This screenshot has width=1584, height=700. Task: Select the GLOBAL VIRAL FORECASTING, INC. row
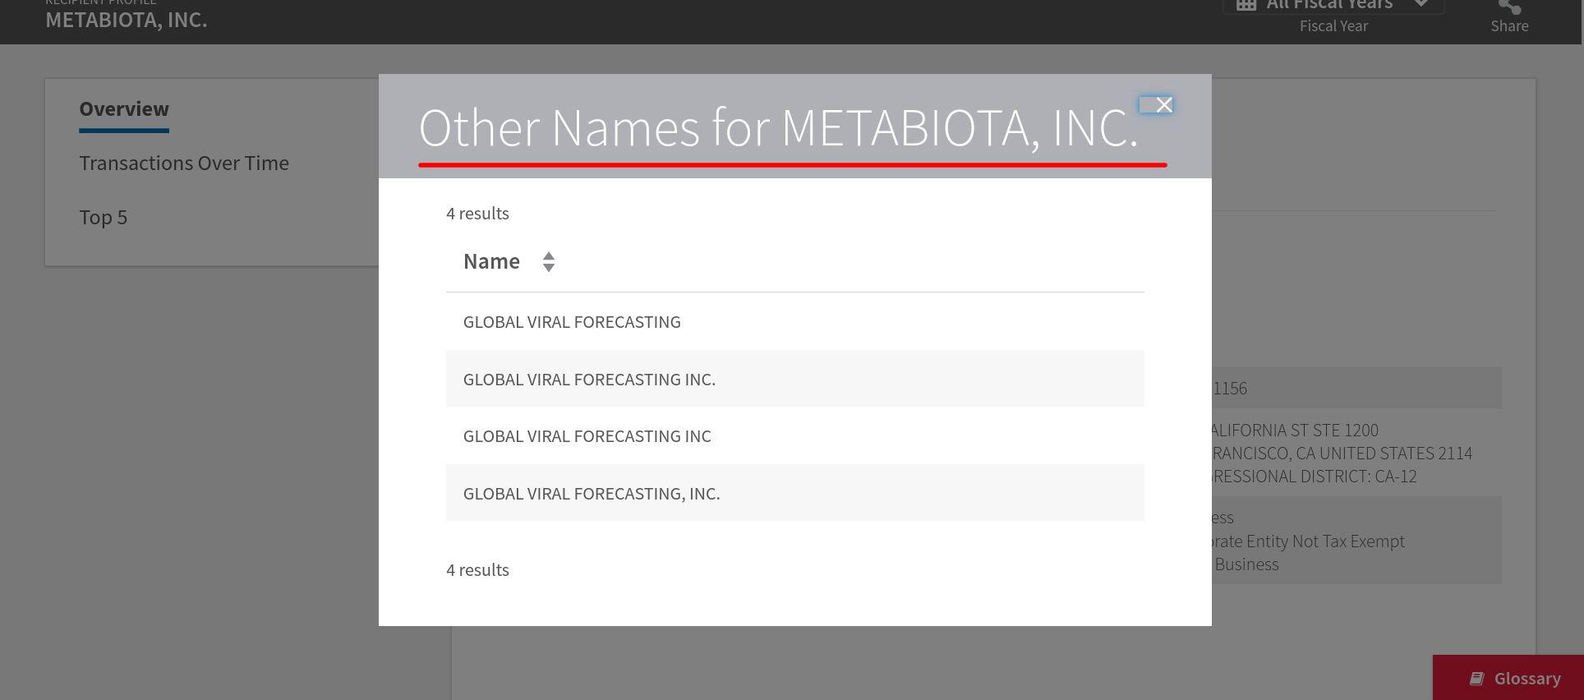tap(795, 493)
